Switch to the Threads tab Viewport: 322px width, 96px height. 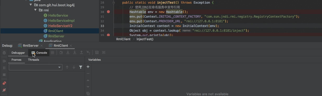click(x=33, y=60)
